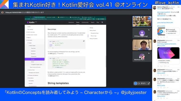The width and height of the screenshot is (181, 101).
Task: Reply to the こういう高速化 tweet
Action: click(x=158, y=88)
